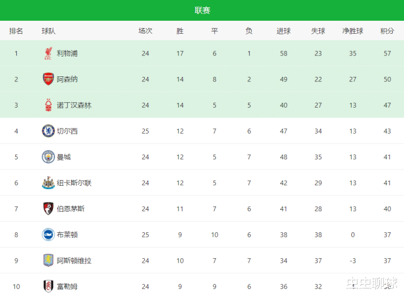The height and width of the screenshot is (298, 404).
Task: Click the Nottingham Forest tree logo
Action: 48,105
